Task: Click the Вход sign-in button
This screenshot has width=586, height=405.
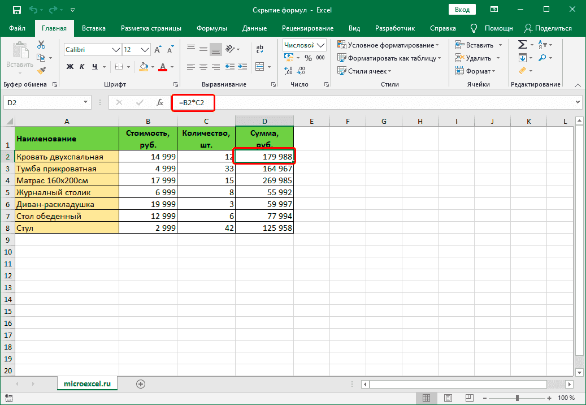Action: pyautogui.click(x=462, y=10)
